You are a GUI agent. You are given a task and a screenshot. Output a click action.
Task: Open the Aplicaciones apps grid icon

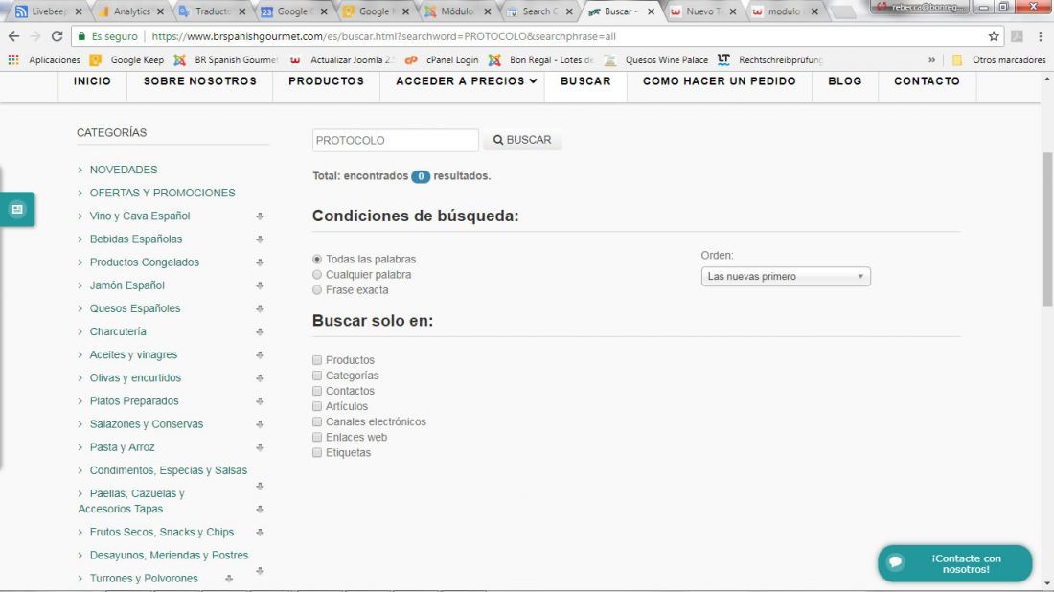click(x=13, y=59)
